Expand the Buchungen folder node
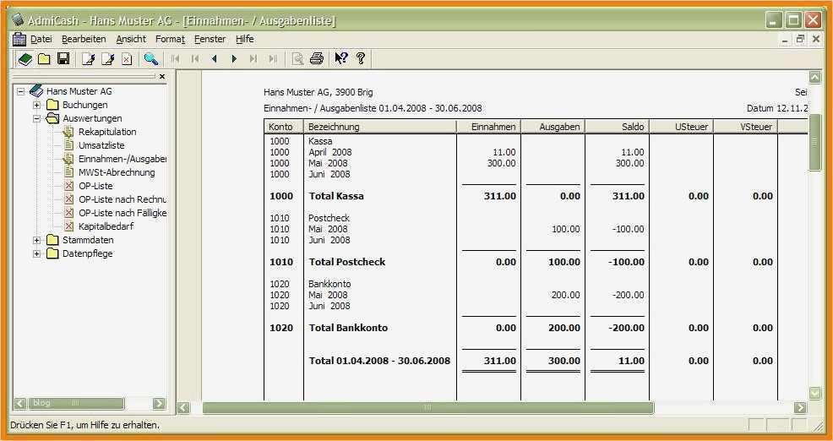The height and width of the screenshot is (441, 833). click(x=36, y=106)
